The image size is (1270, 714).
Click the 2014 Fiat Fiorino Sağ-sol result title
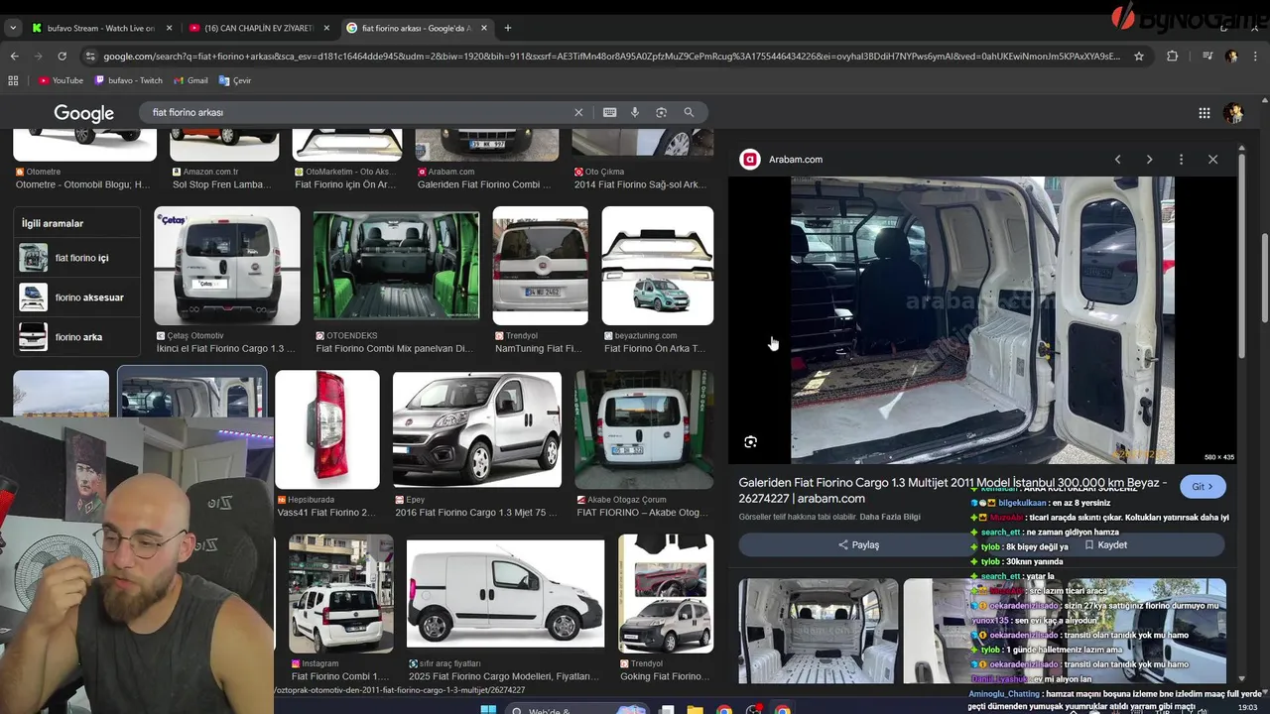click(x=642, y=184)
